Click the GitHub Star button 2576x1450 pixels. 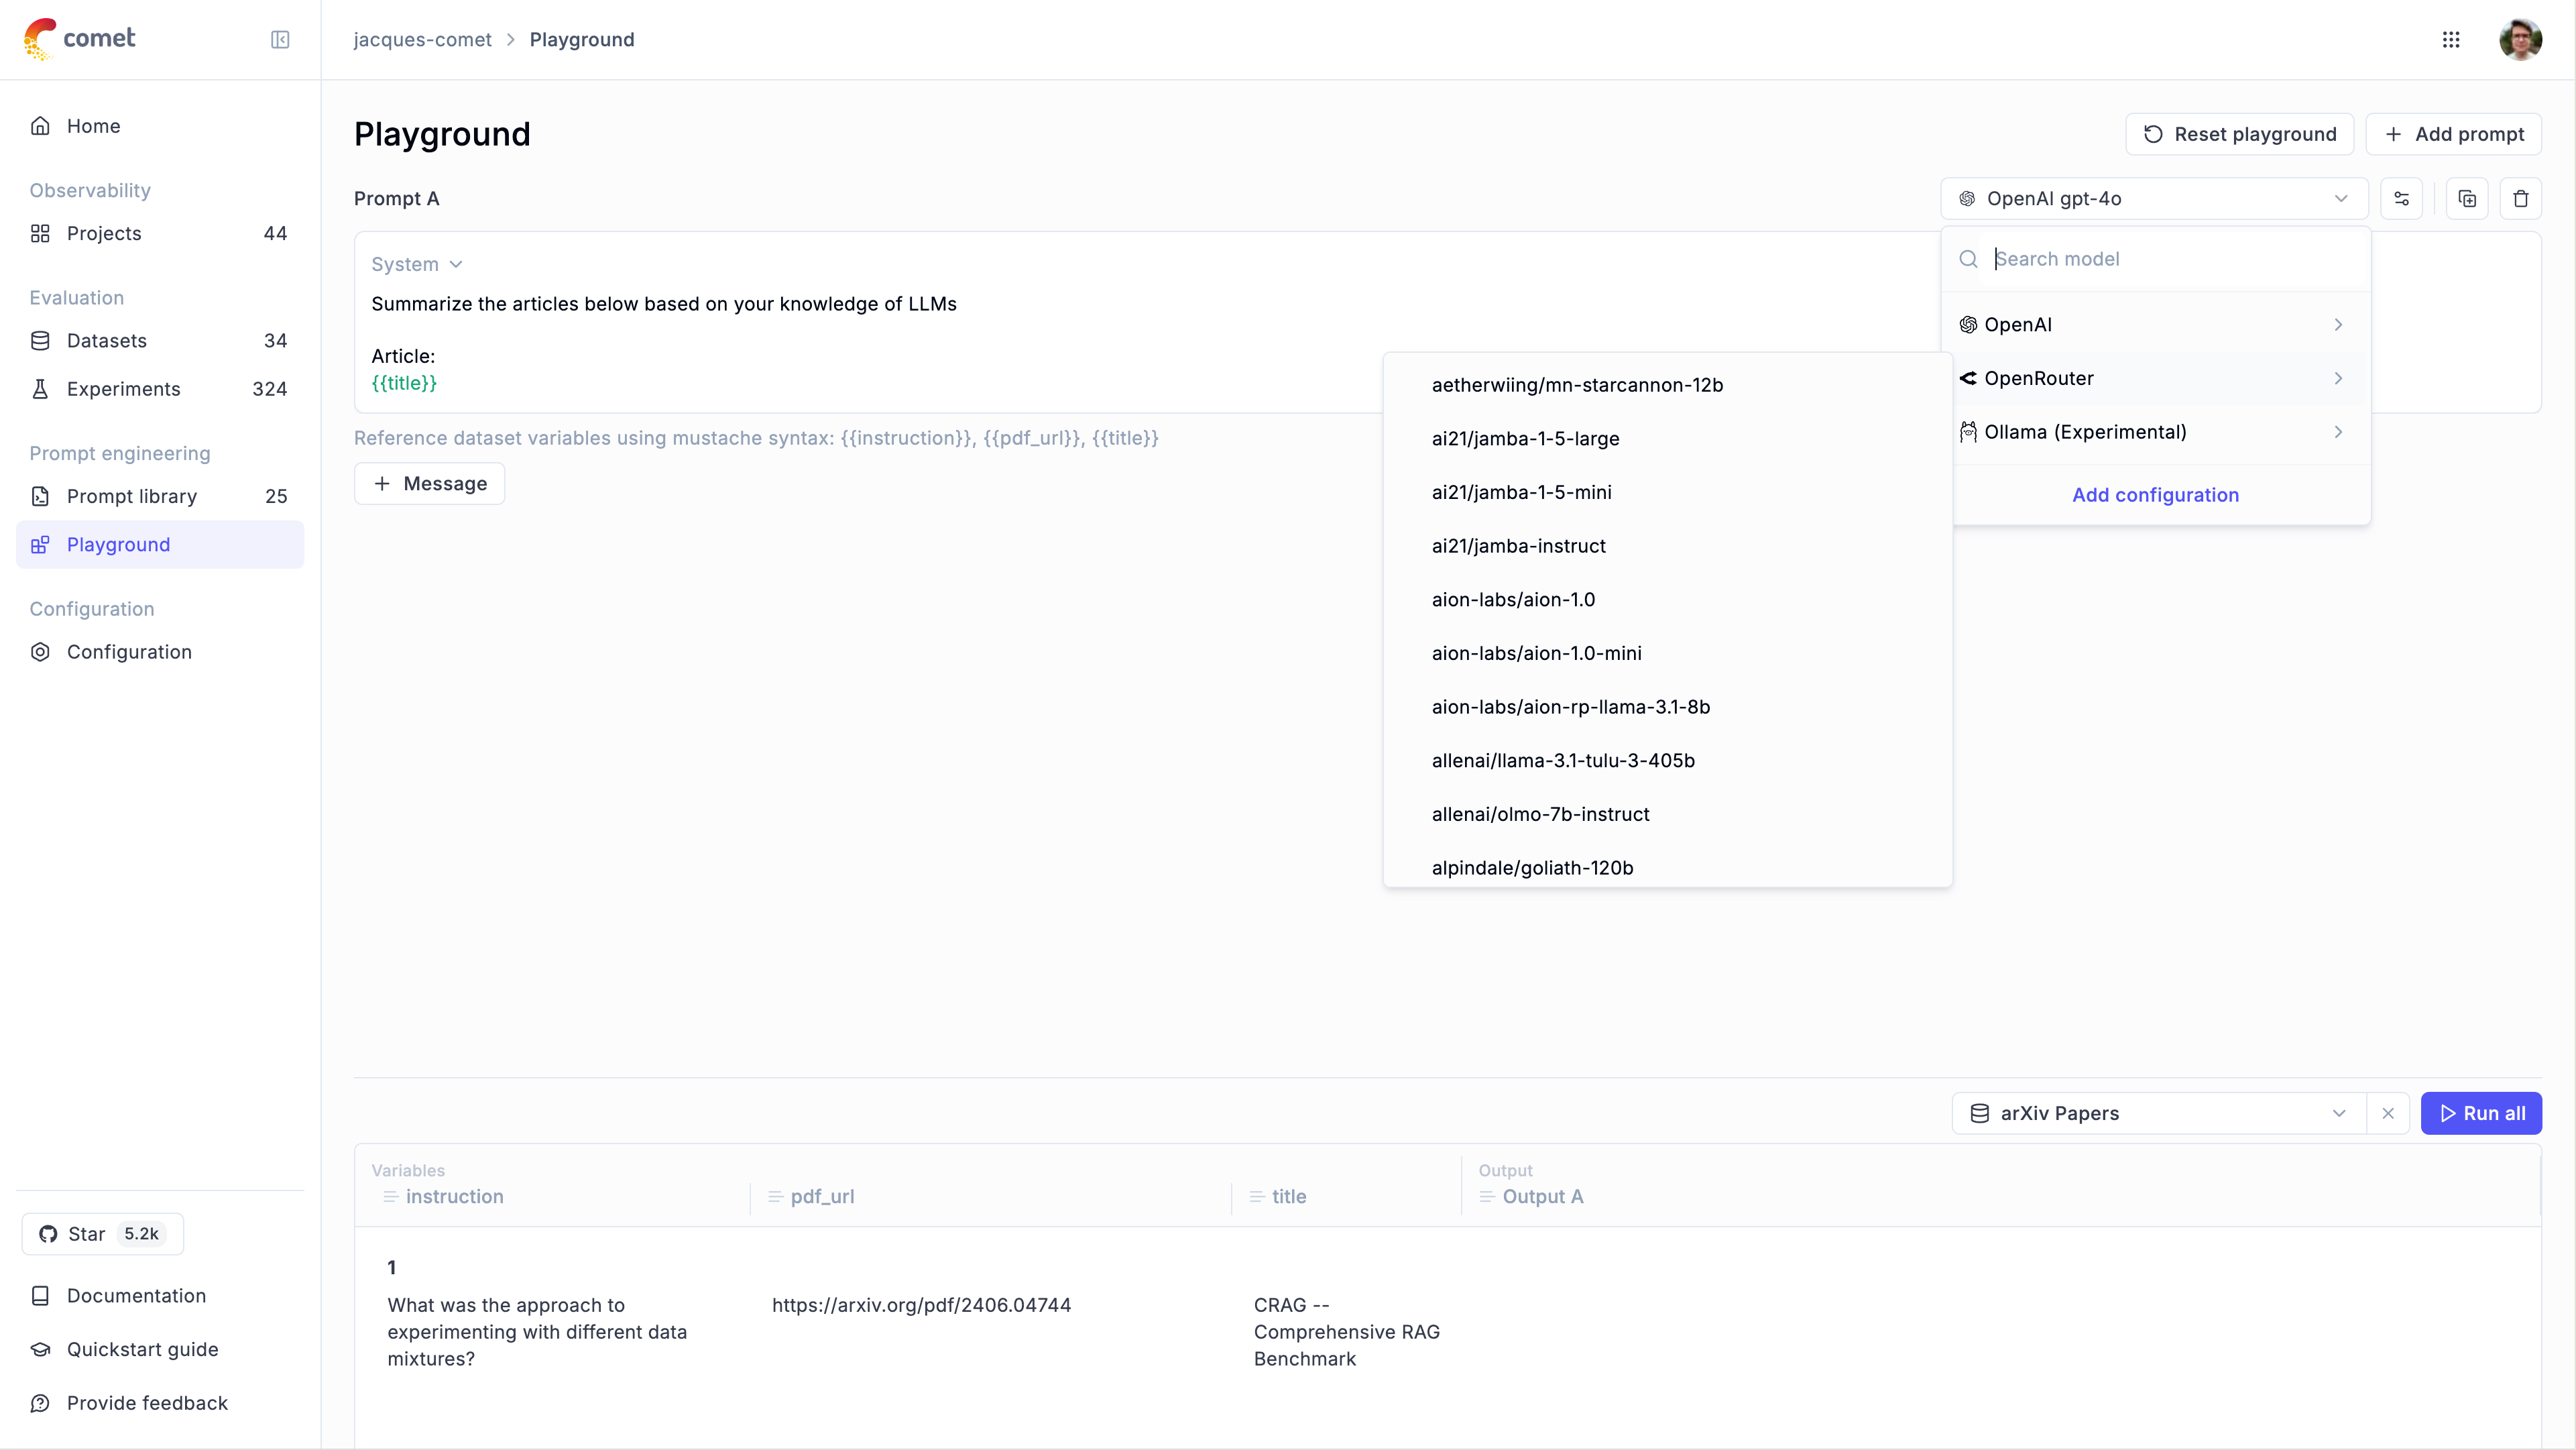pyautogui.click(x=103, y=1233)
